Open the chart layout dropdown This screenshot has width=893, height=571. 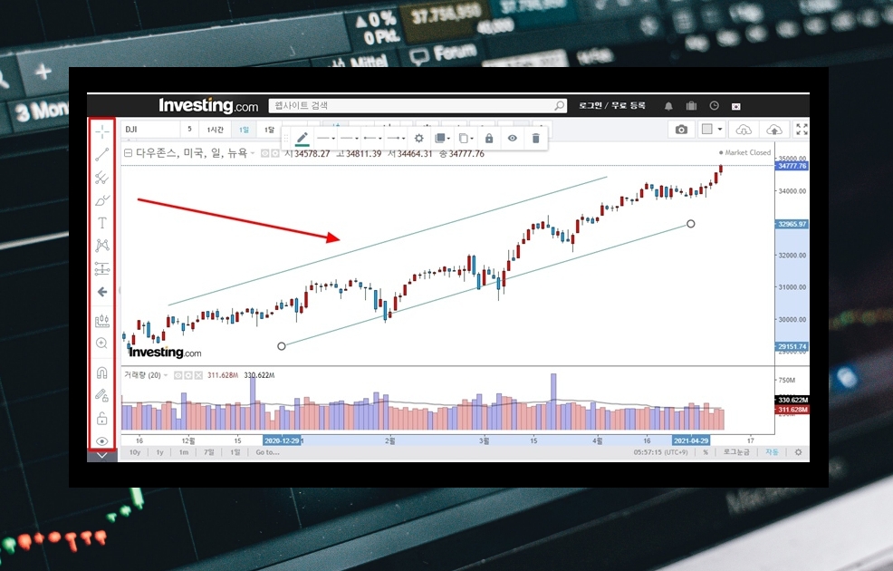[x=711, y=130]
